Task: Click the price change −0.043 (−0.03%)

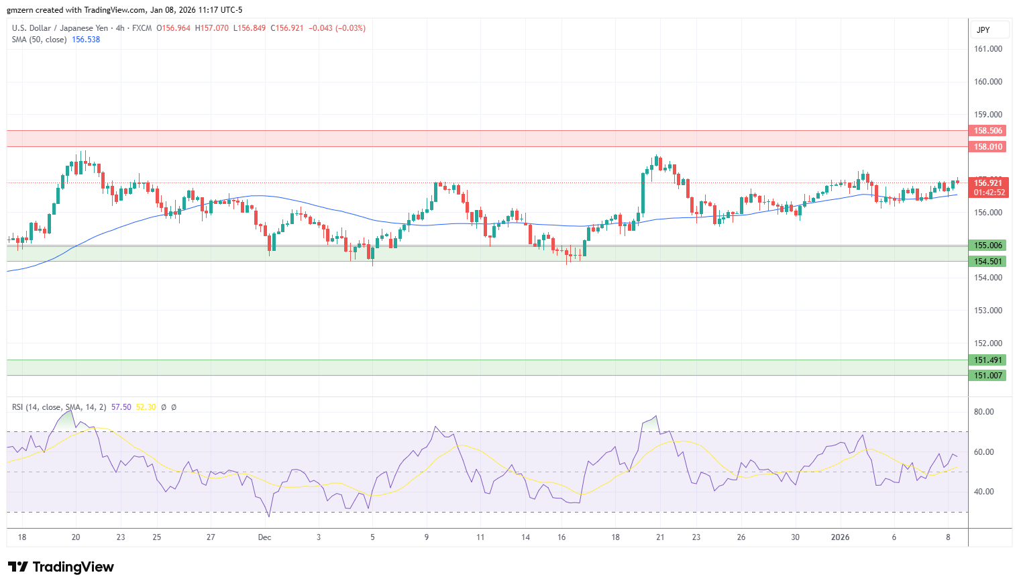Action: point(337,28)
